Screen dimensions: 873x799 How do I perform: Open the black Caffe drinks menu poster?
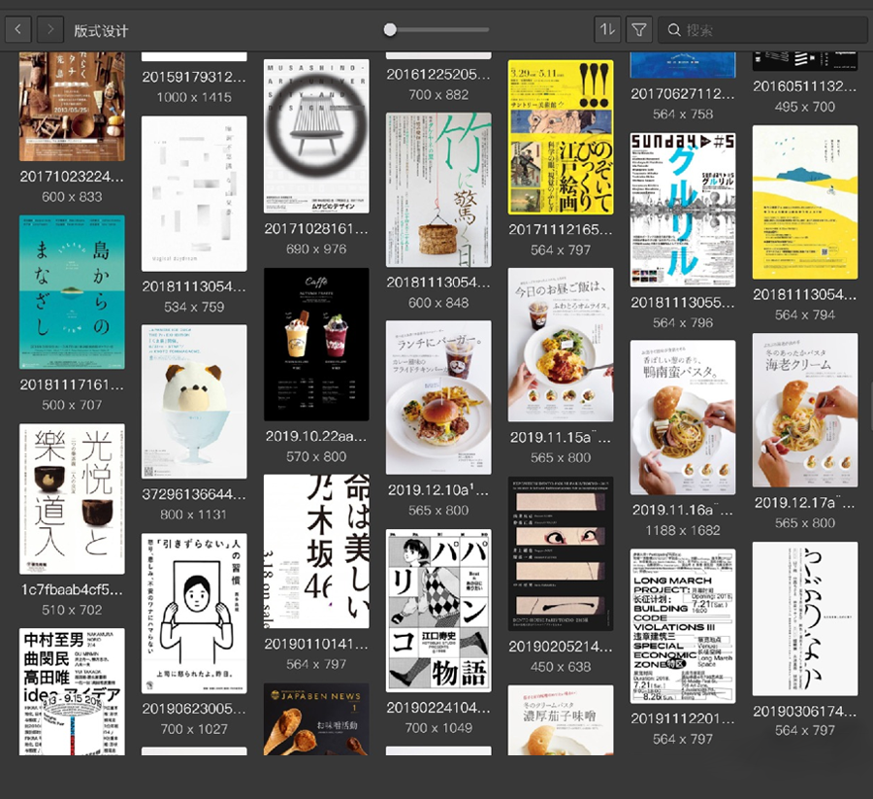pyautogui.click(x=316, y=345)
